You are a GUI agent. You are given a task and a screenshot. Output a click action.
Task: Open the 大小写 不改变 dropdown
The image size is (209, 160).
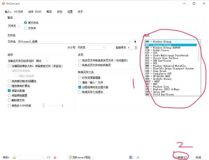coord(91,47)
